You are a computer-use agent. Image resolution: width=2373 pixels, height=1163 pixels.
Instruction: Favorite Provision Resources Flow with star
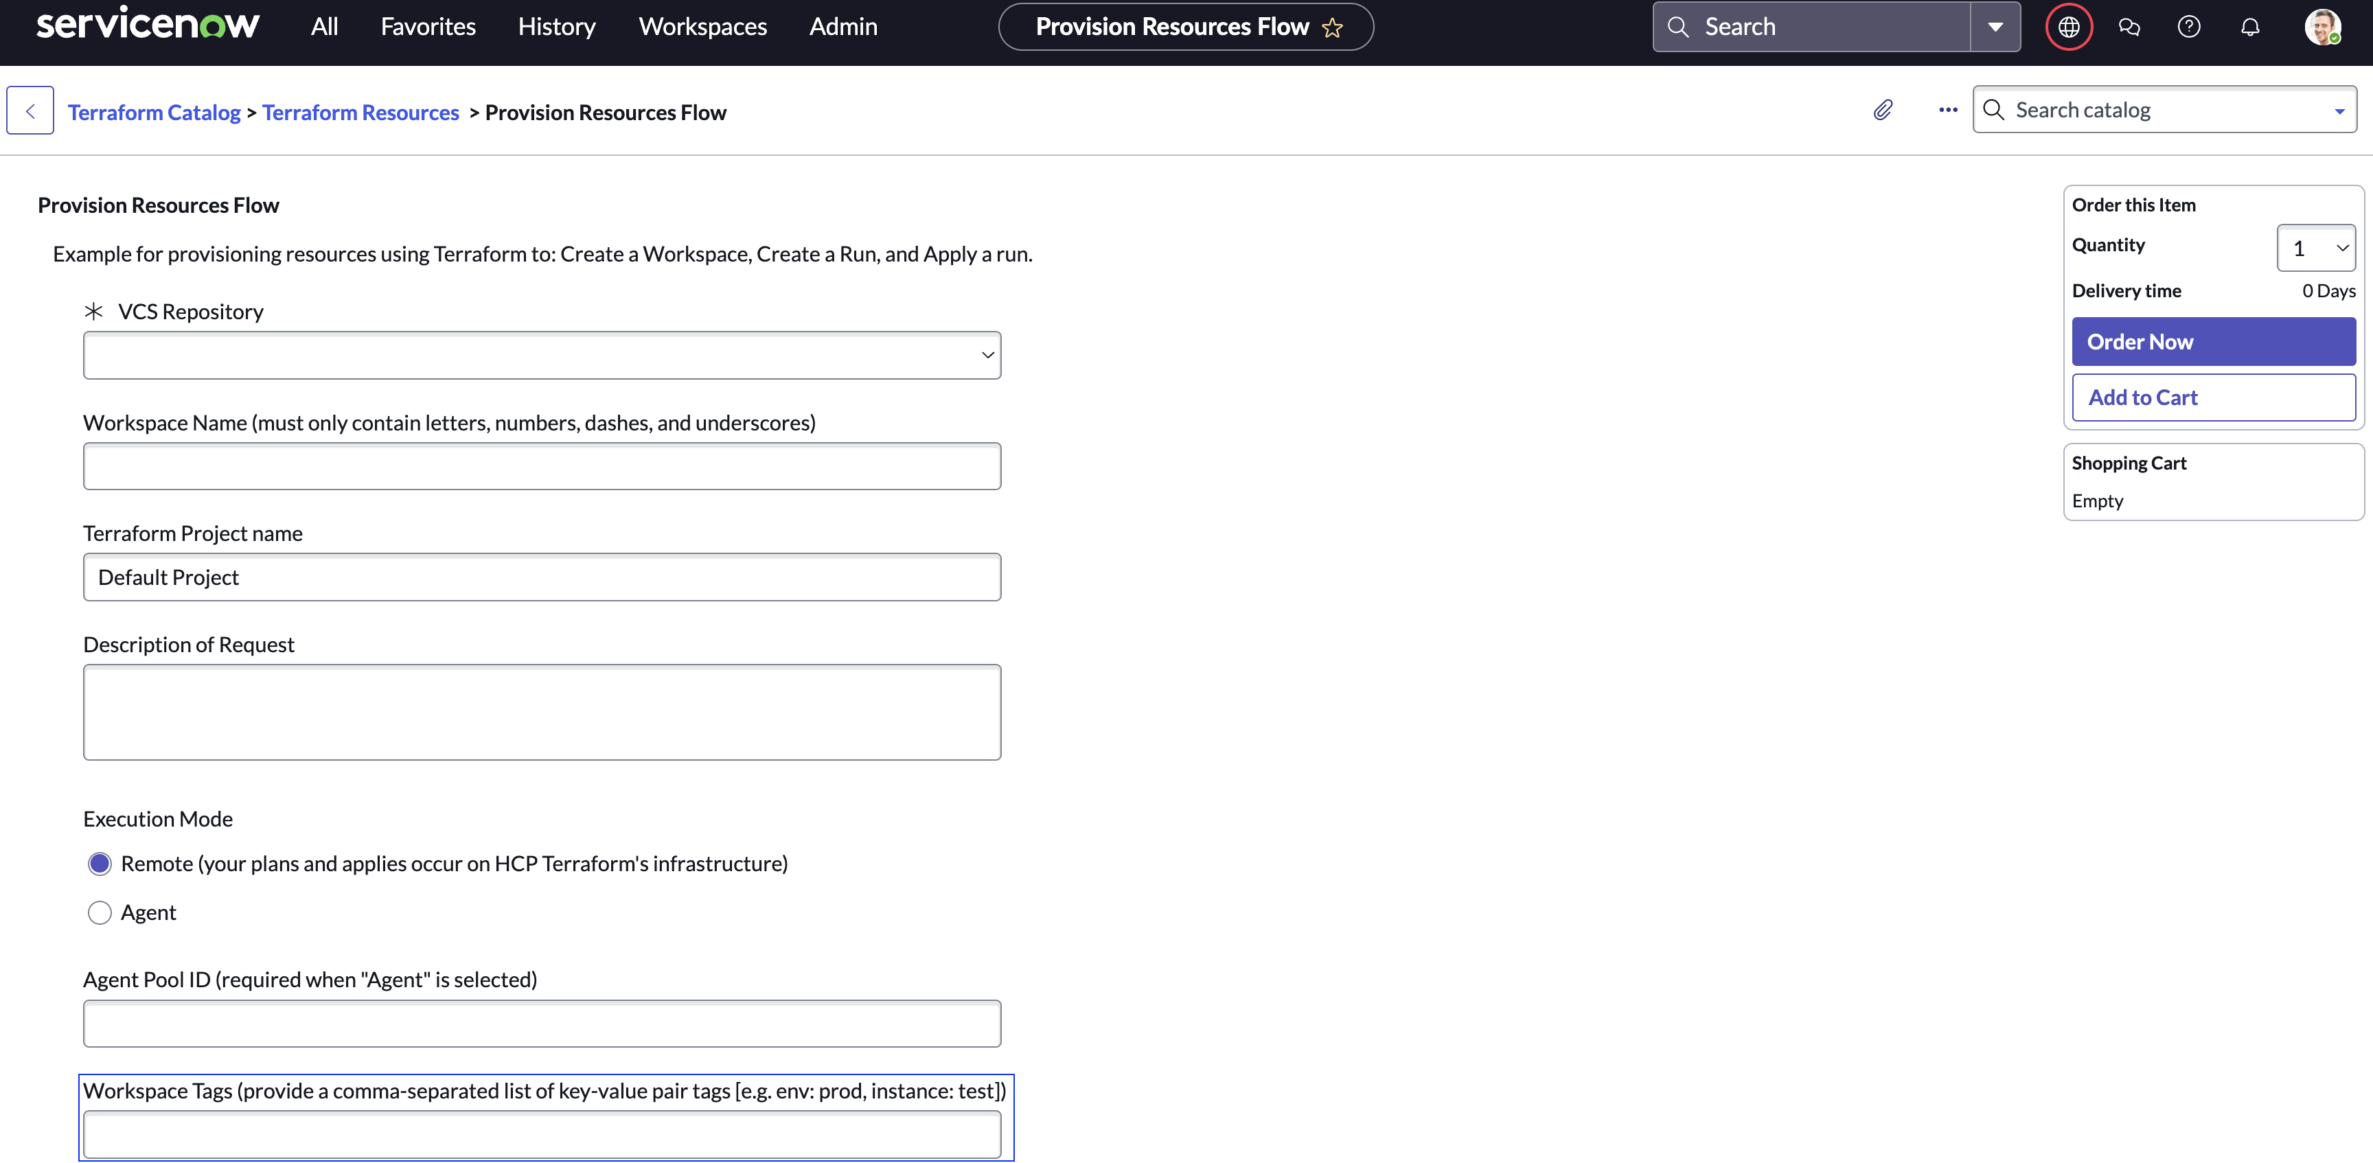[x=1332, y=27]
